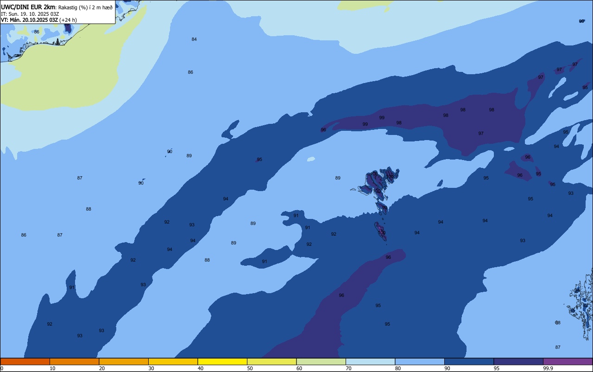Image resolution: width=593 pixels, height=372 pixels.
Task: Pick the navy 95–99.9 legend swatch
Action: click(x=518, y=361)
